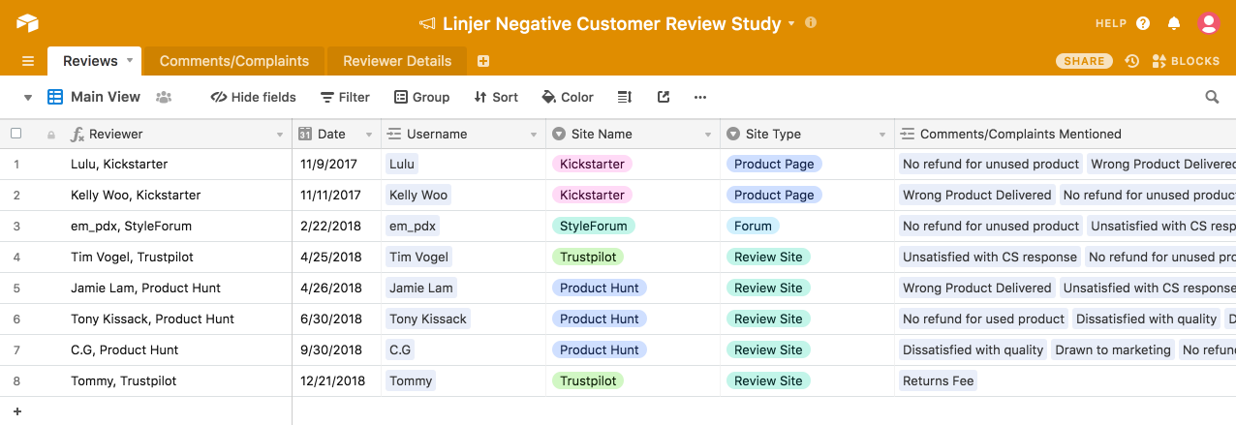Open Date column dropdown arrow

click(x=368, y=135)
